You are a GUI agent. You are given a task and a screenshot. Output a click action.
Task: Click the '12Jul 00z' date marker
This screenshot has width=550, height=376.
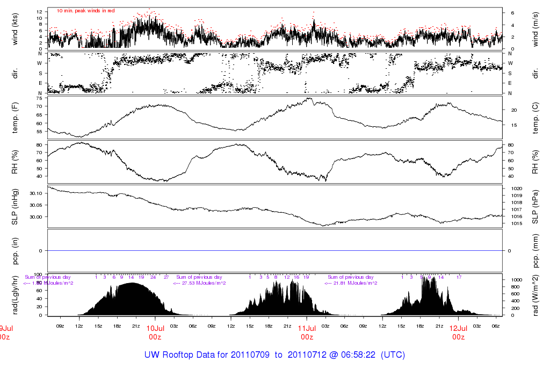[459, 332]
